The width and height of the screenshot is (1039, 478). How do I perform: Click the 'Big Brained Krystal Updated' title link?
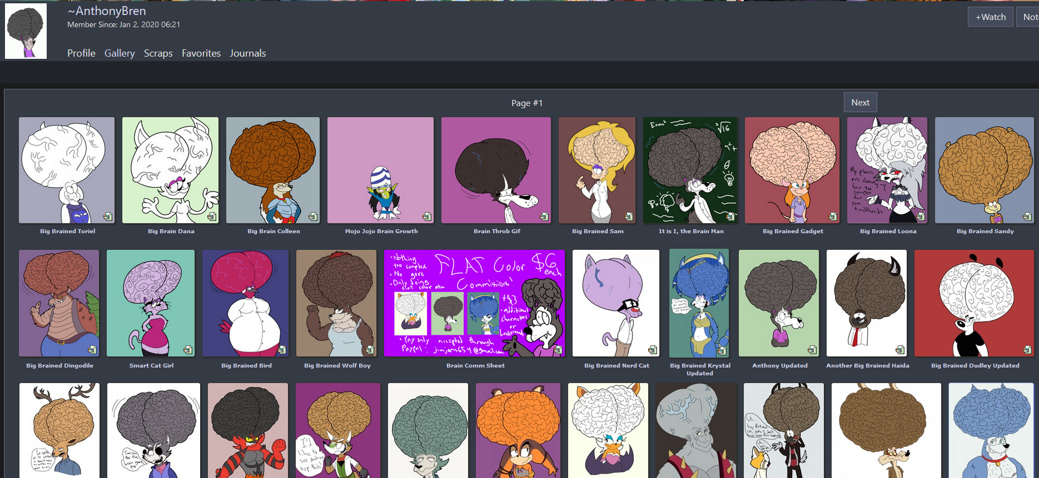[x=700, y=369]
